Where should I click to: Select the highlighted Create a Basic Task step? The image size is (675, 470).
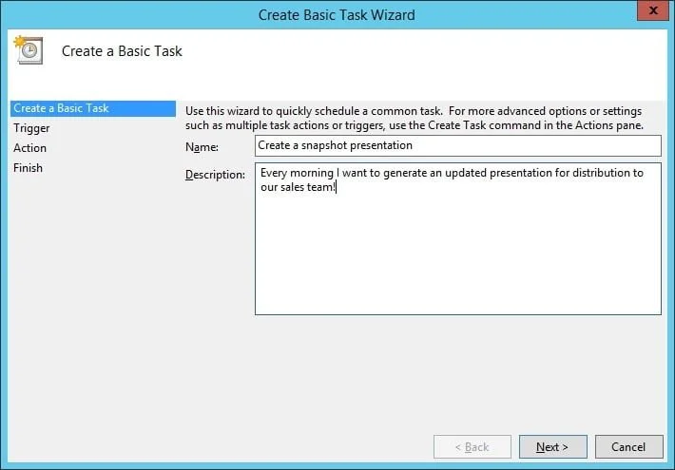tap(61, 108)
